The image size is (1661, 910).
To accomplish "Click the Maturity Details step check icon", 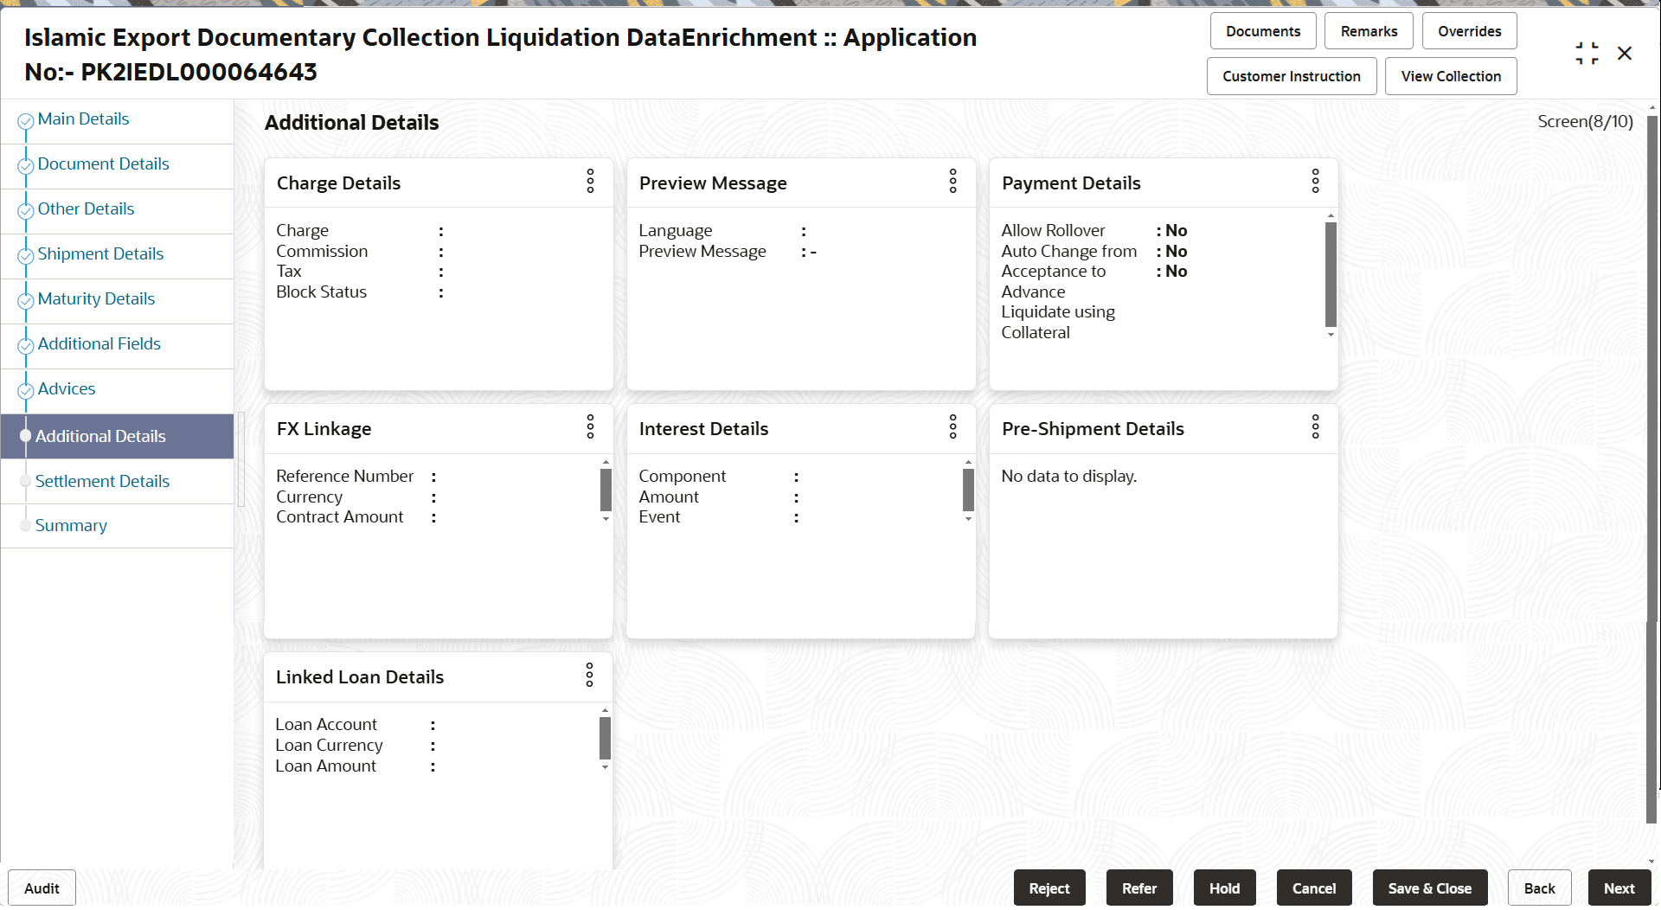I will click(26, 301).
